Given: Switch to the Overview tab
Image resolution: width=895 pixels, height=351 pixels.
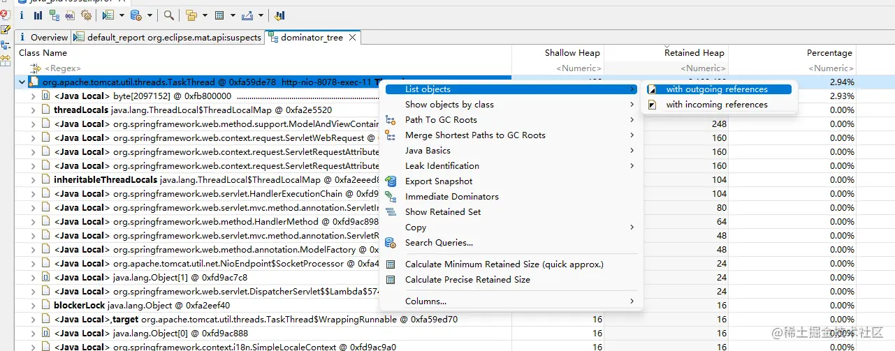Looking at the screenshot, I should (x=43, y=38).
